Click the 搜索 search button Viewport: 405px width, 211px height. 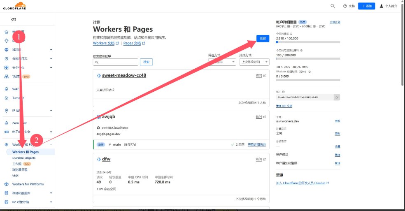point(146,62)
